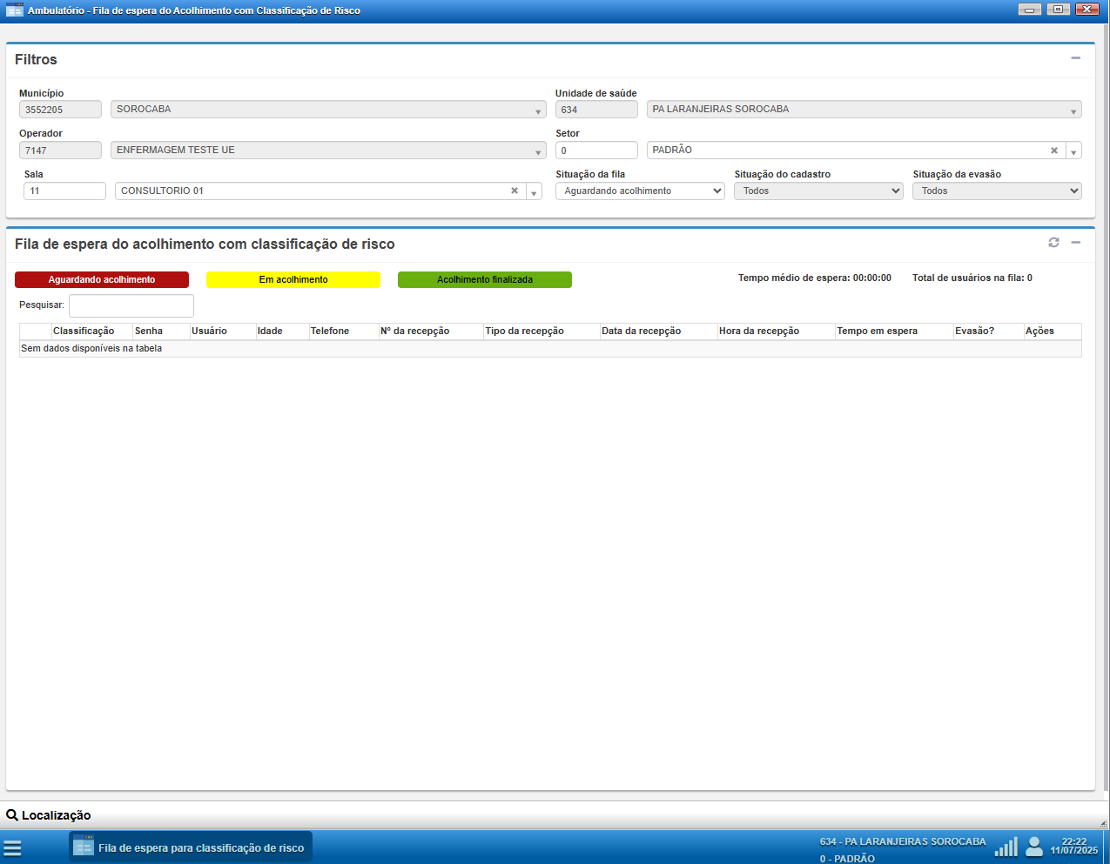Viewport: 1110px width, 864px height.
Task: Collapse the Fila de espera panel
Action: pos(1075,243)
